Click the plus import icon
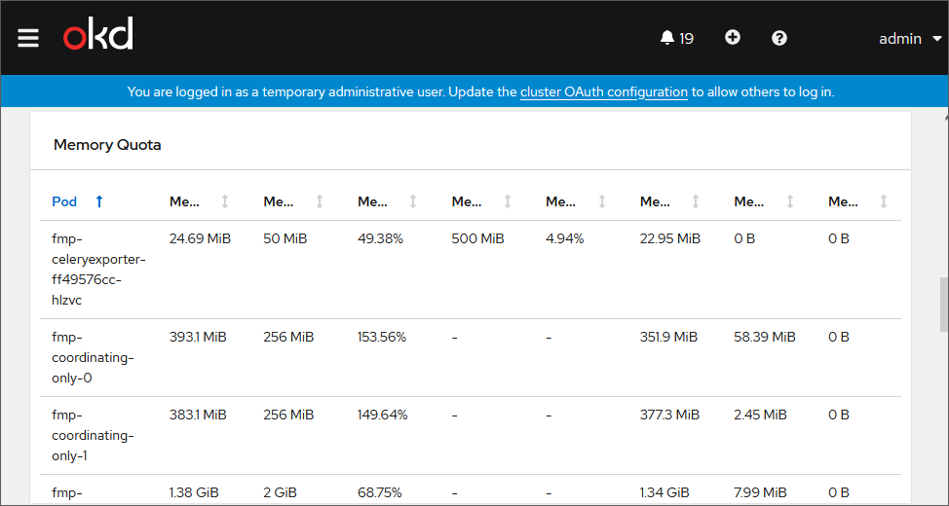This screenshot has width=949, height=506. (733, 38)
